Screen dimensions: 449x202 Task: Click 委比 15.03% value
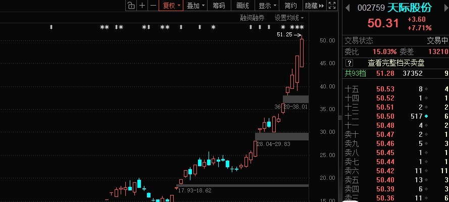[384, 52]
